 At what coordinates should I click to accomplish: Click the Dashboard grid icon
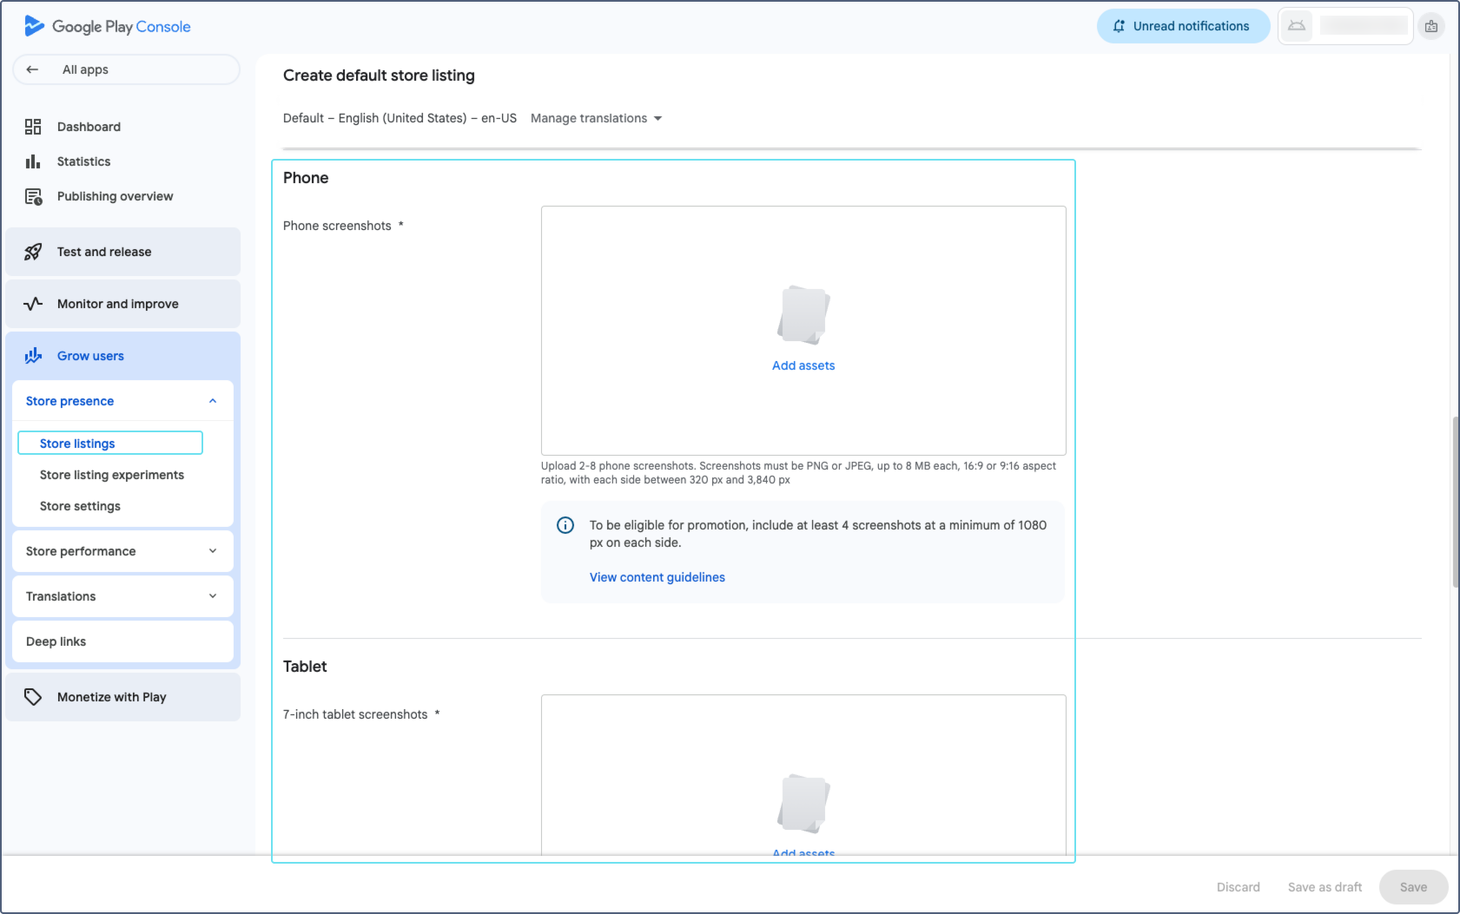tap(33, 127)
